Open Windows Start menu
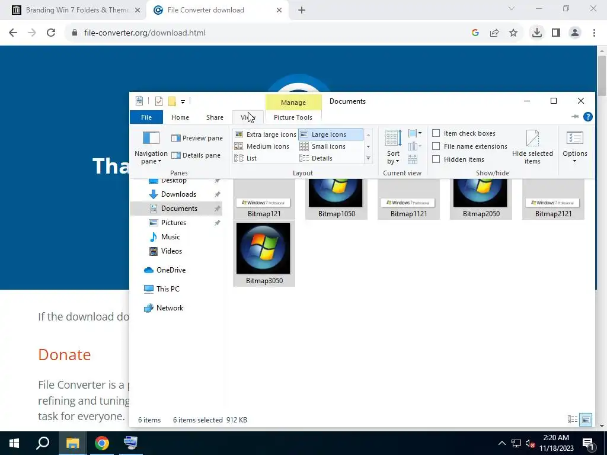Image resolution: width=607 pixels, height=455 pixels. coord(14,443)
